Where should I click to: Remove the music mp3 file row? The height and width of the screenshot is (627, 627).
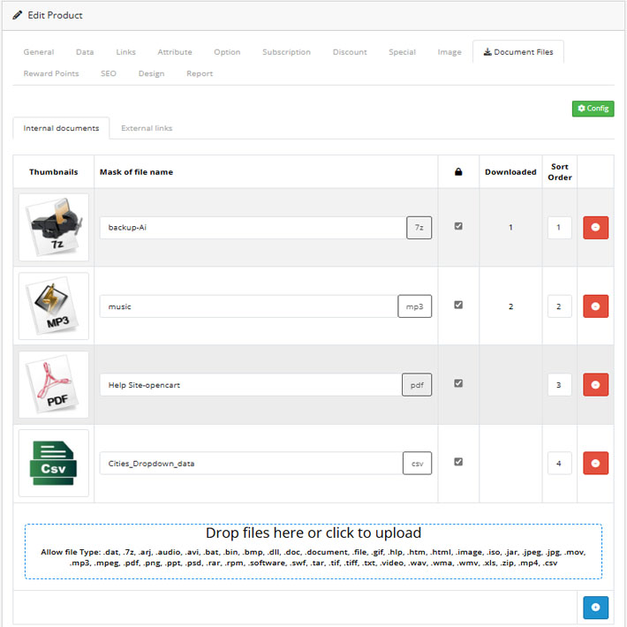pyautogui.click(x=595, y=306)
